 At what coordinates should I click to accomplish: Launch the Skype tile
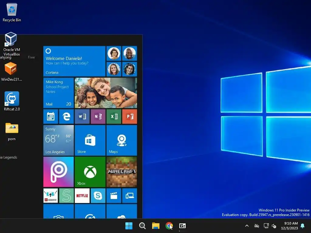pos(98,196)
